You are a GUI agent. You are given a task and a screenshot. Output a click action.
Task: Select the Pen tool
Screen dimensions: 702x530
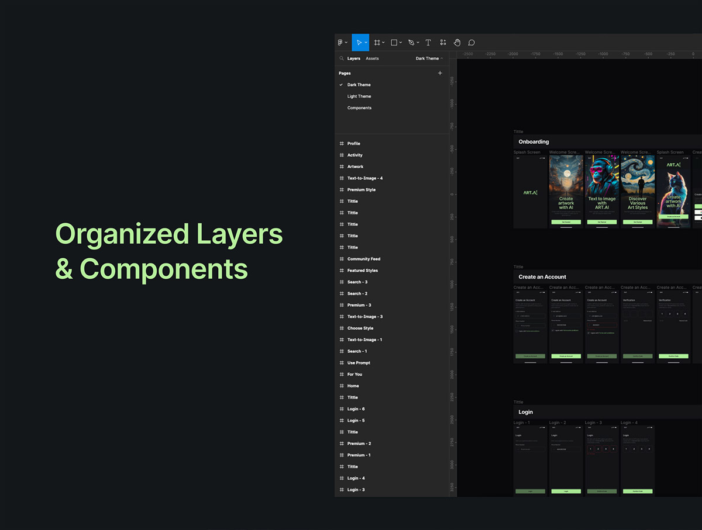point(411,43)
